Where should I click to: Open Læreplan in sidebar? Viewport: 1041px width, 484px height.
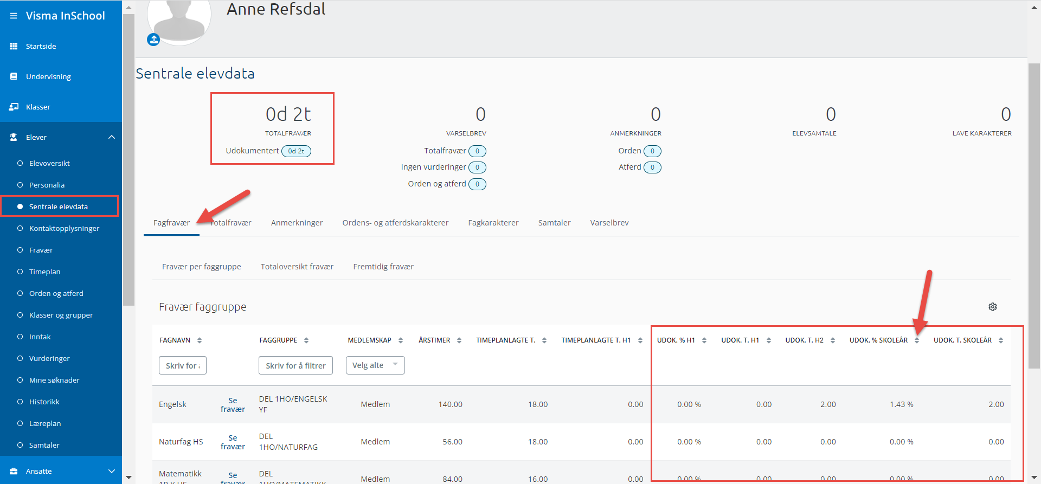[x=45, y=423]
